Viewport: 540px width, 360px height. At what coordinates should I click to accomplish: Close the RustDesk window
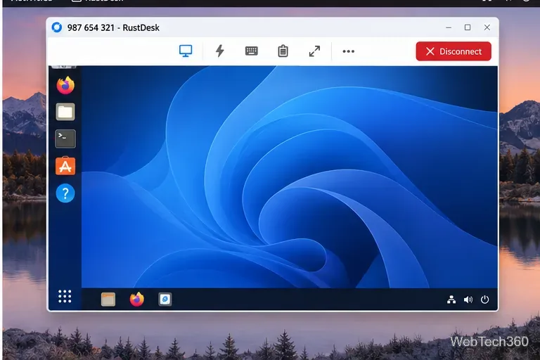[x=487, y=27]
